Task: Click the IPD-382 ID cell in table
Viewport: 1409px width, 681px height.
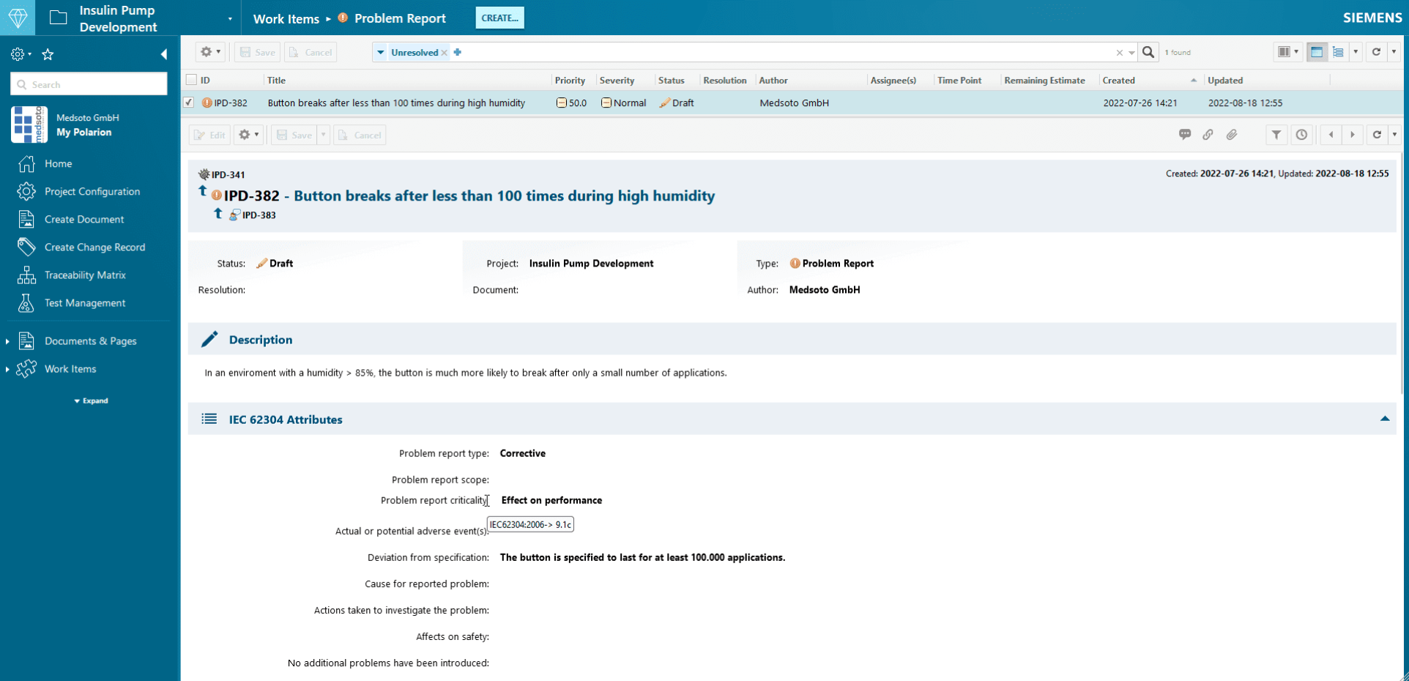Action: click(x=231, y=103)
